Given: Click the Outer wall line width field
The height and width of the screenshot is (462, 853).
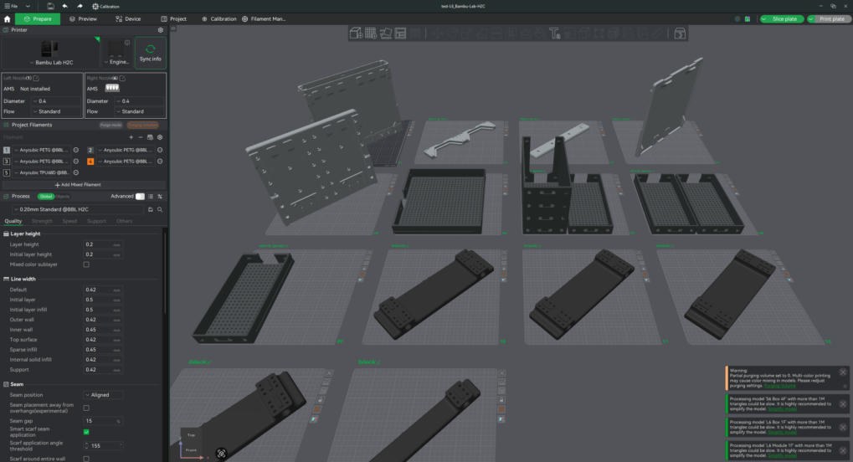Looking at the screenshot, I should pyautogui.click(x=102, y=320).
